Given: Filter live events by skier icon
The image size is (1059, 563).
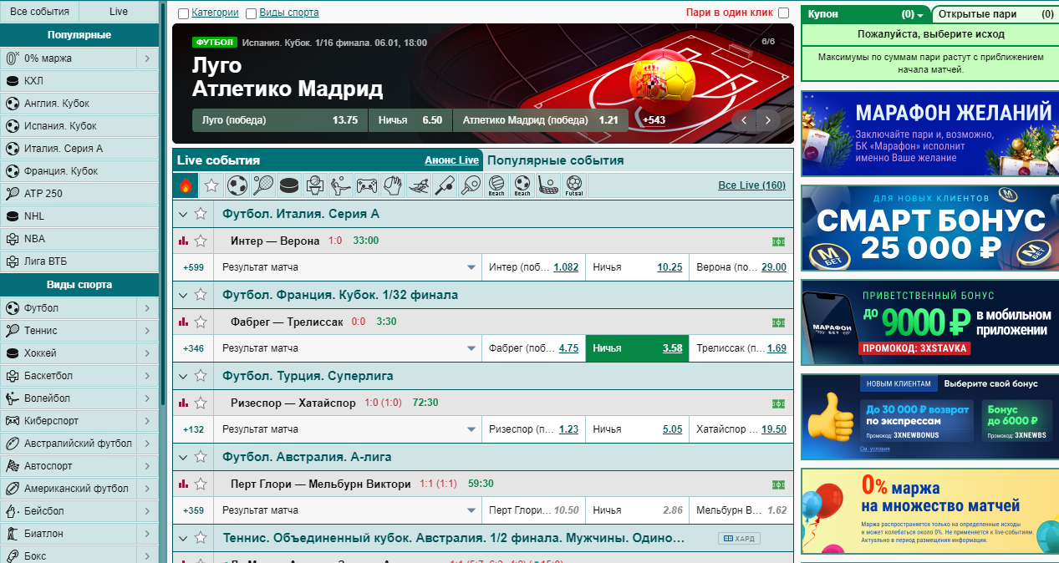Looking at the screenshot, I should point(418,185).
